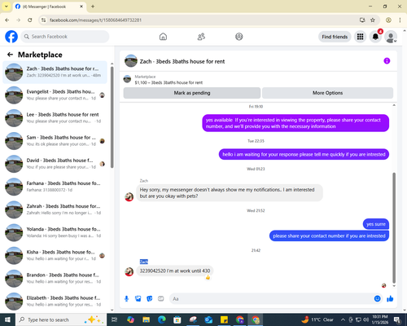Open Kisha conversation in the list
The image size is (407, 326).
(x=55, y=255)
